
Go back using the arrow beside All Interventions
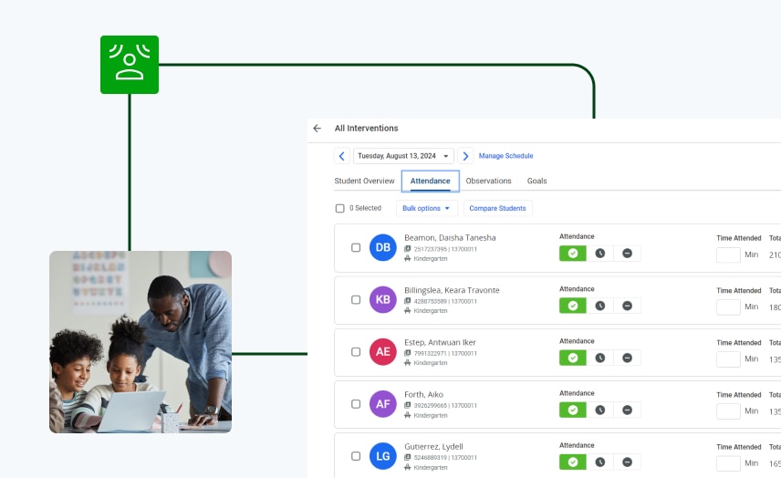318,129
